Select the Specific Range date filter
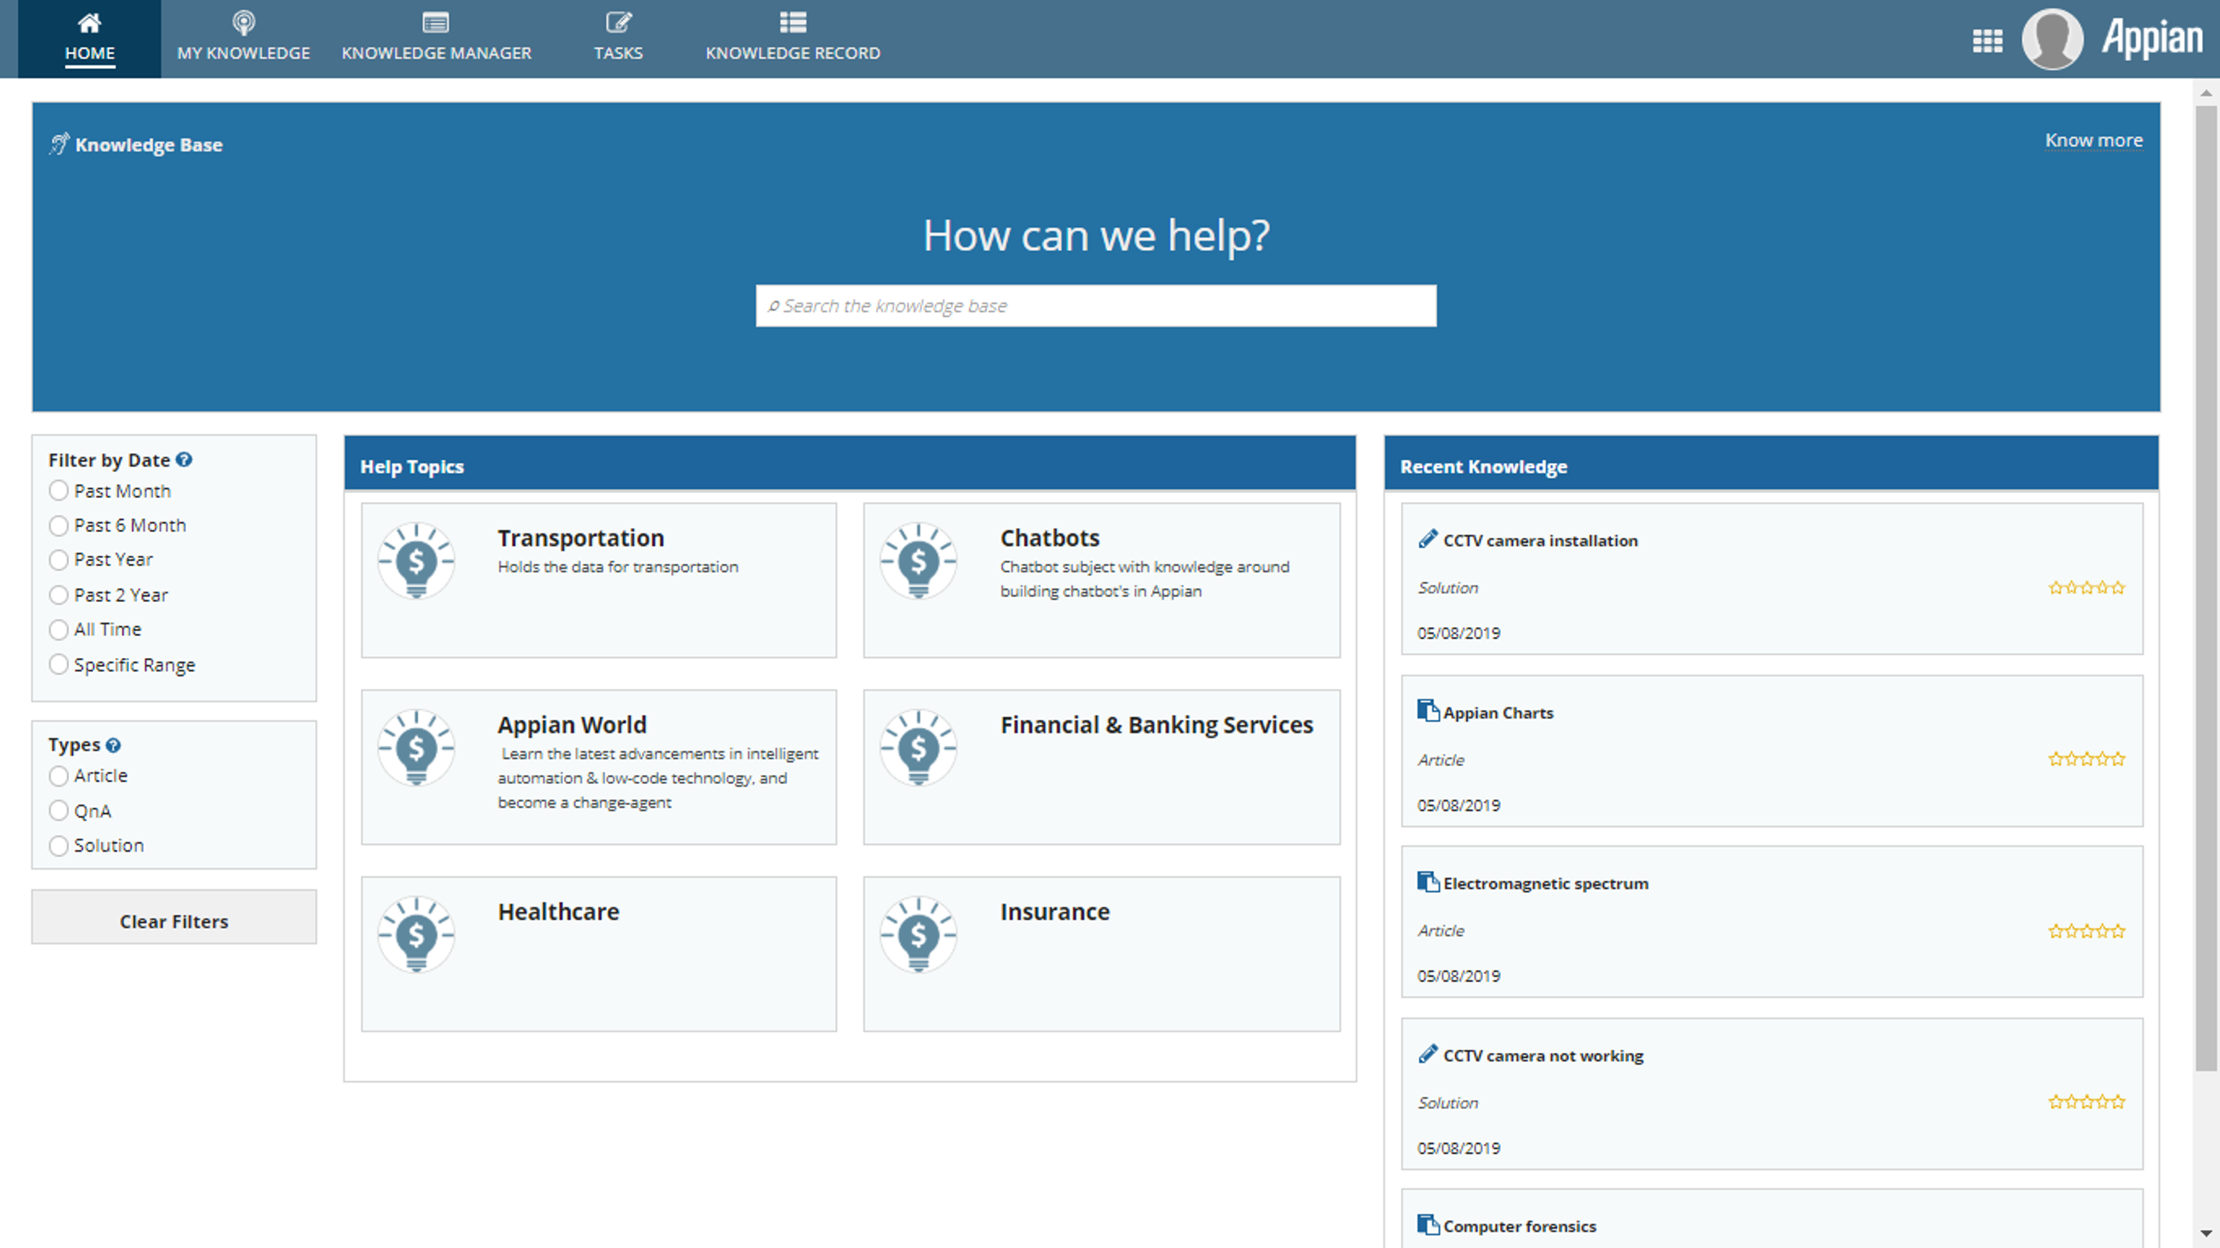The height and width of the screenshot is (1248, 2220). pyautogui.click(x=58, y=665)
